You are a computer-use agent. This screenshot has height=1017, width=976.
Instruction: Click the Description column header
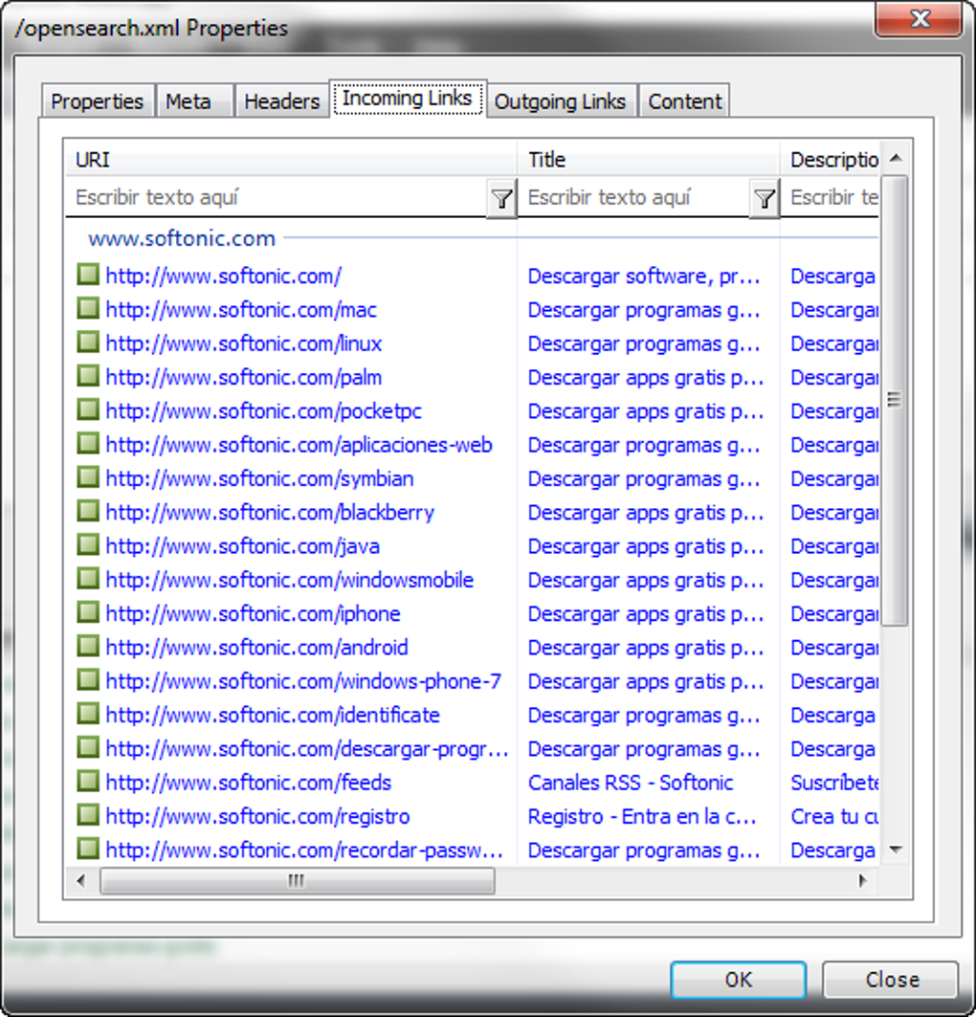tap(830, 160)
